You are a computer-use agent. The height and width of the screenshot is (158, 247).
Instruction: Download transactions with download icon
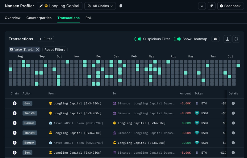tap(227, 39)
